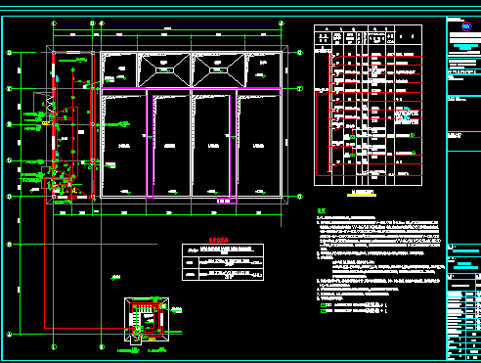Viewport: 481px width, 363px height.
Task: Select the top-right grid axis bubble above plan
Action: click(282, 23)
